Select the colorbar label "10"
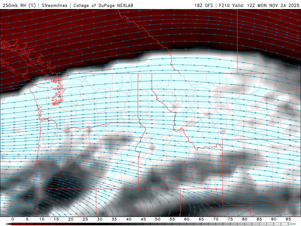This screenshot has height=226, width=301. [42, 219]
